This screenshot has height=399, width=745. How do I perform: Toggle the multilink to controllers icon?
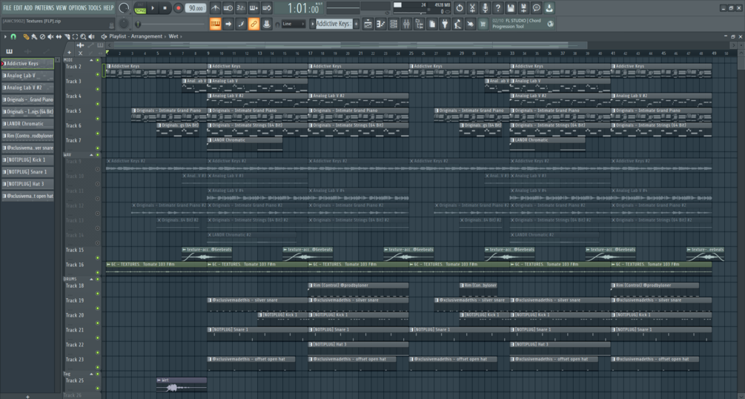tap(254, 24)
